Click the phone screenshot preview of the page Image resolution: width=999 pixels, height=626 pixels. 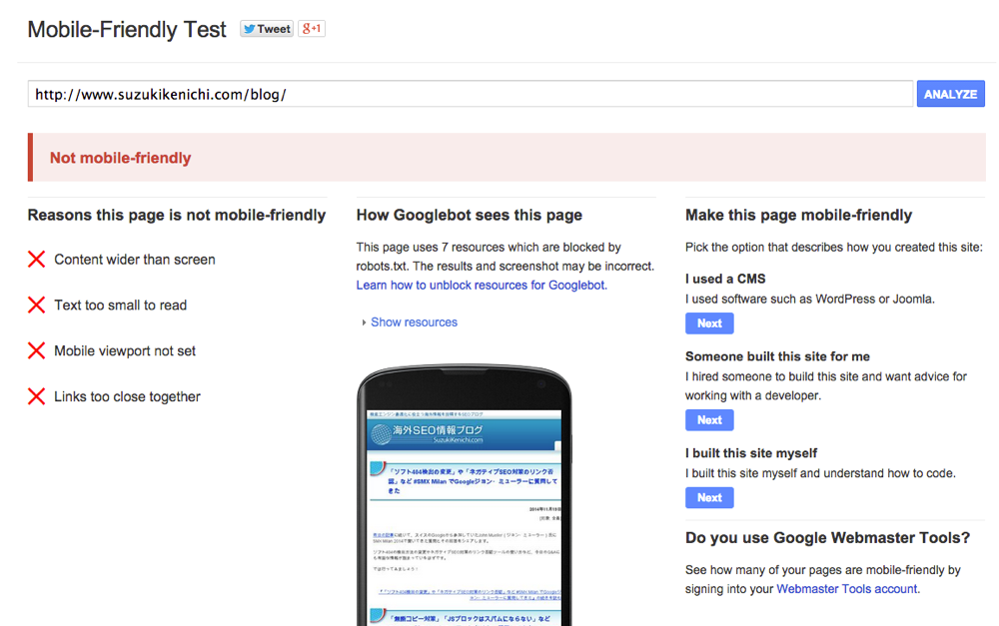(464, 518)
